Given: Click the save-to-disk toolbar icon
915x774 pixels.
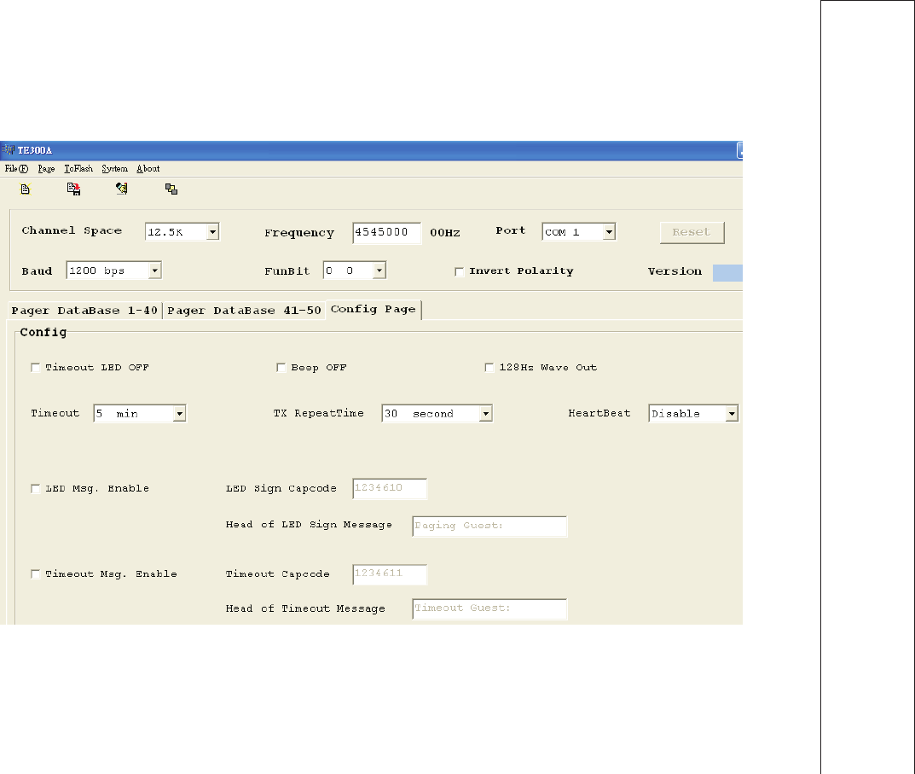Looking at the screenshot, I should (x=73, y=189).
